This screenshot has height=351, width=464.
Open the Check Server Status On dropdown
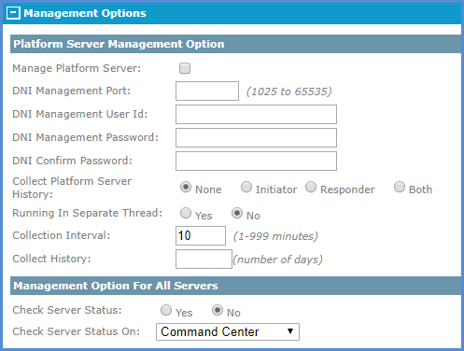[228, 331]
